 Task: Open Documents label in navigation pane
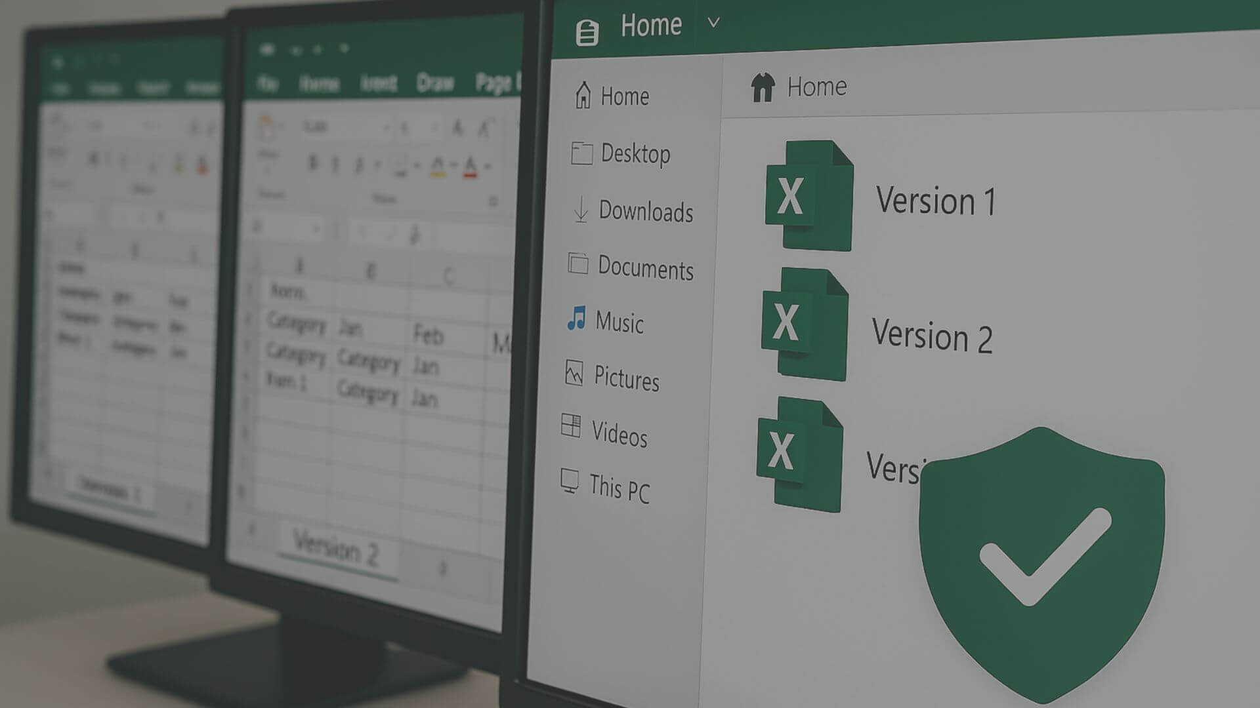(x=646, y=268)
